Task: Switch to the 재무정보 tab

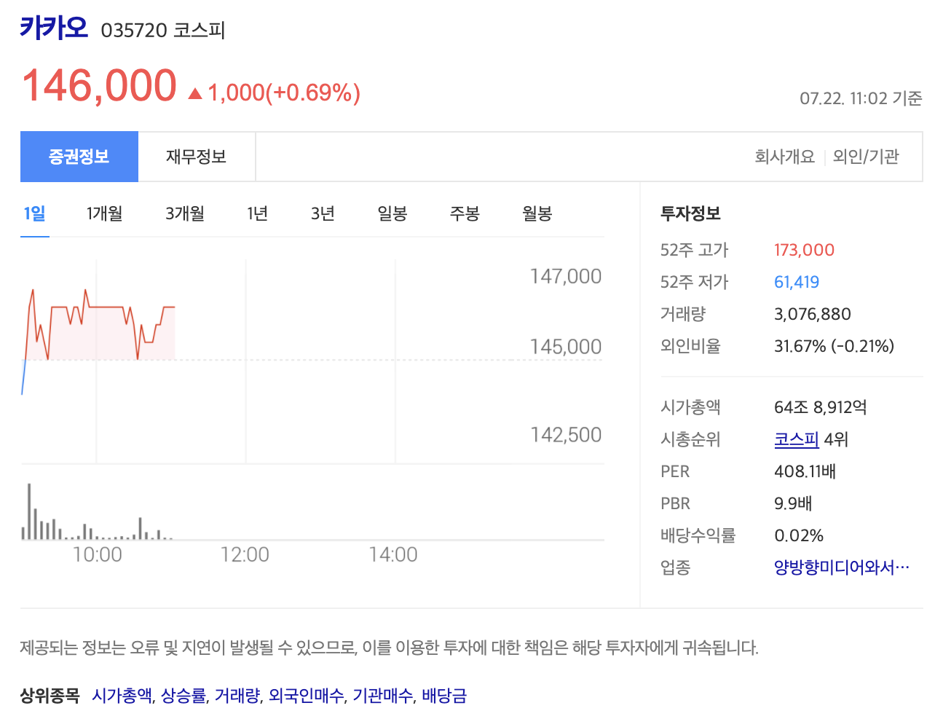Action: 197,157
